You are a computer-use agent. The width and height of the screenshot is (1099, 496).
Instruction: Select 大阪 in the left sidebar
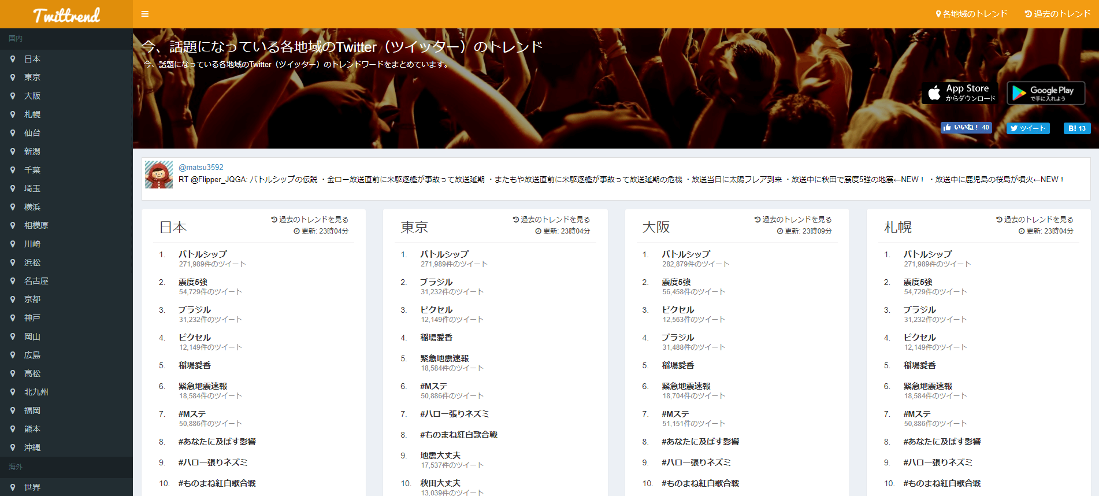pos(32,96)
